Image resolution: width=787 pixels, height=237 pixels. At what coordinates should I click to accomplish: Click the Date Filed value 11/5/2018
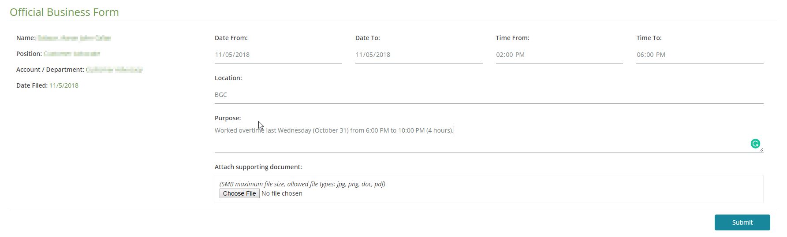[x=64, y=85]
